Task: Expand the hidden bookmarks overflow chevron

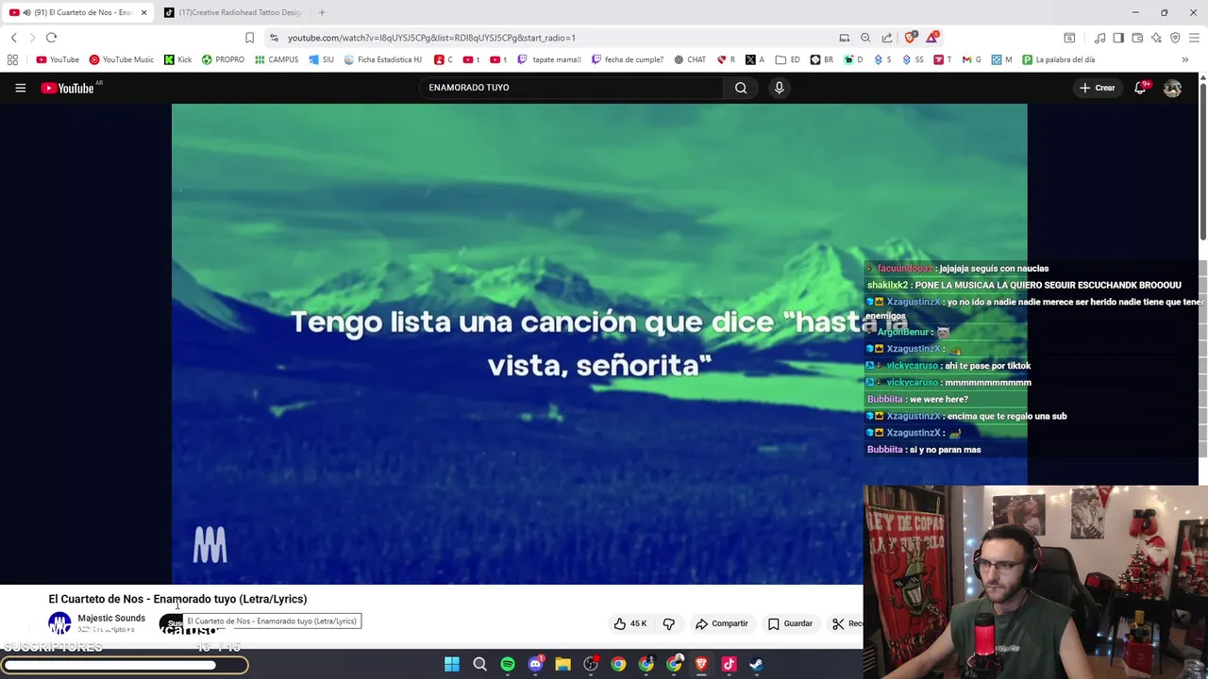Action: pos(1184,59)
